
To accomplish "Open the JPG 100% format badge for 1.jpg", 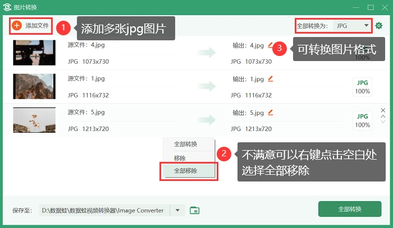I will [363, 87].
